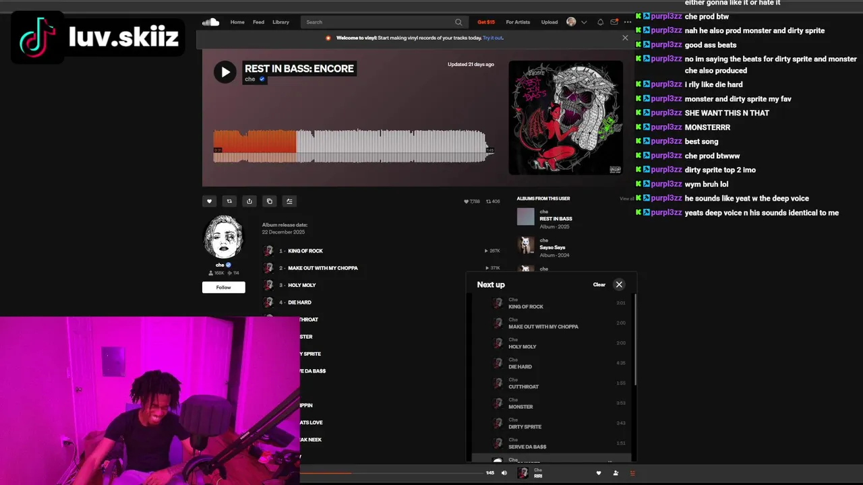Add the album to Next up
The width and height of the screenshot is (863, 485).
290,201
